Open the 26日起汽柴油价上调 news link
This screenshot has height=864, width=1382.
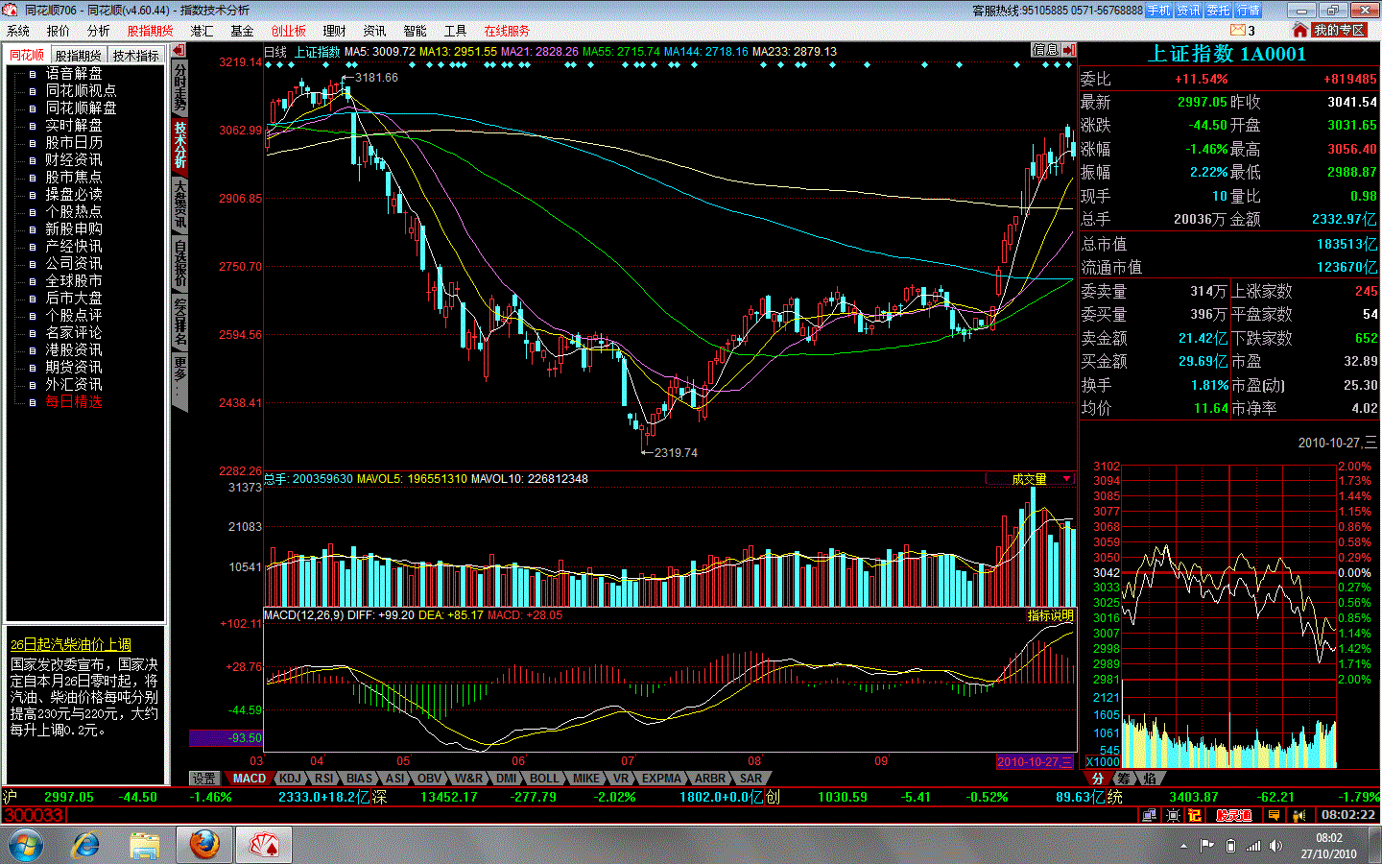[71, 644]
